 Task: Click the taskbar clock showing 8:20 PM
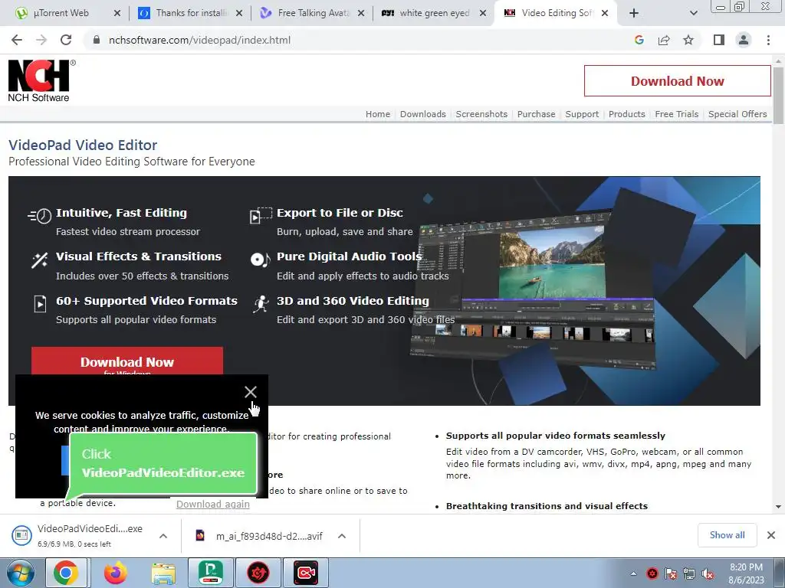pyautogui.click(x=746, y=573)
